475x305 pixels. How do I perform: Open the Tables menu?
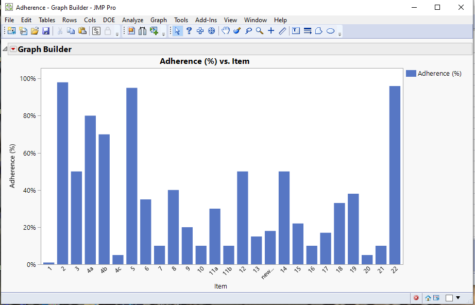tap(47, 20)
